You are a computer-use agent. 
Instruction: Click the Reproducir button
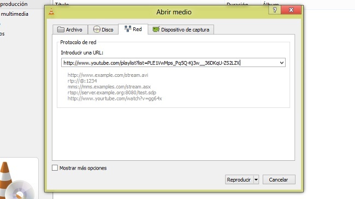pos(239,179)
